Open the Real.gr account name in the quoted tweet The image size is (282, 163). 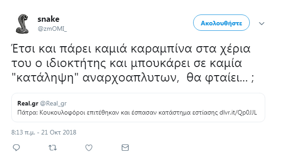(28, 103)
